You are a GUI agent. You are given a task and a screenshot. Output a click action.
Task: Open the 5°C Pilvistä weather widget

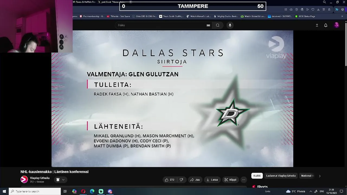coord(295,191)
